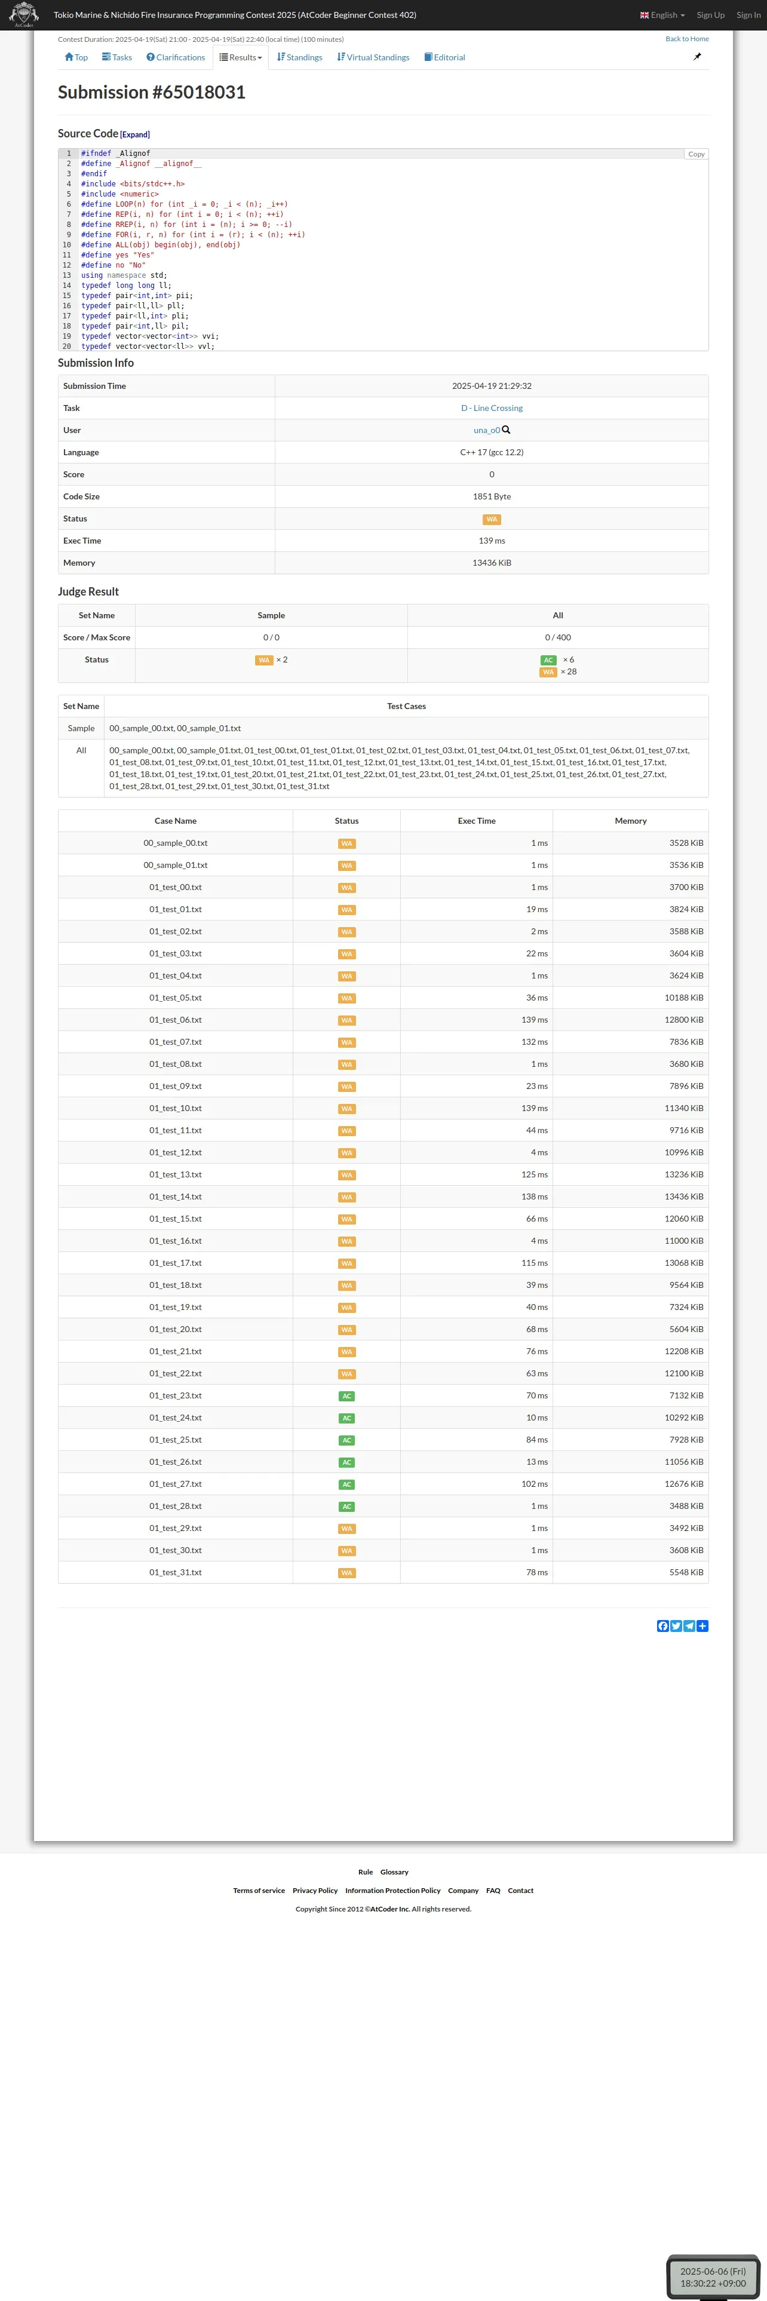767x2301 pixels.
Task: Open the Sign Up page
Action: (711, 15)
